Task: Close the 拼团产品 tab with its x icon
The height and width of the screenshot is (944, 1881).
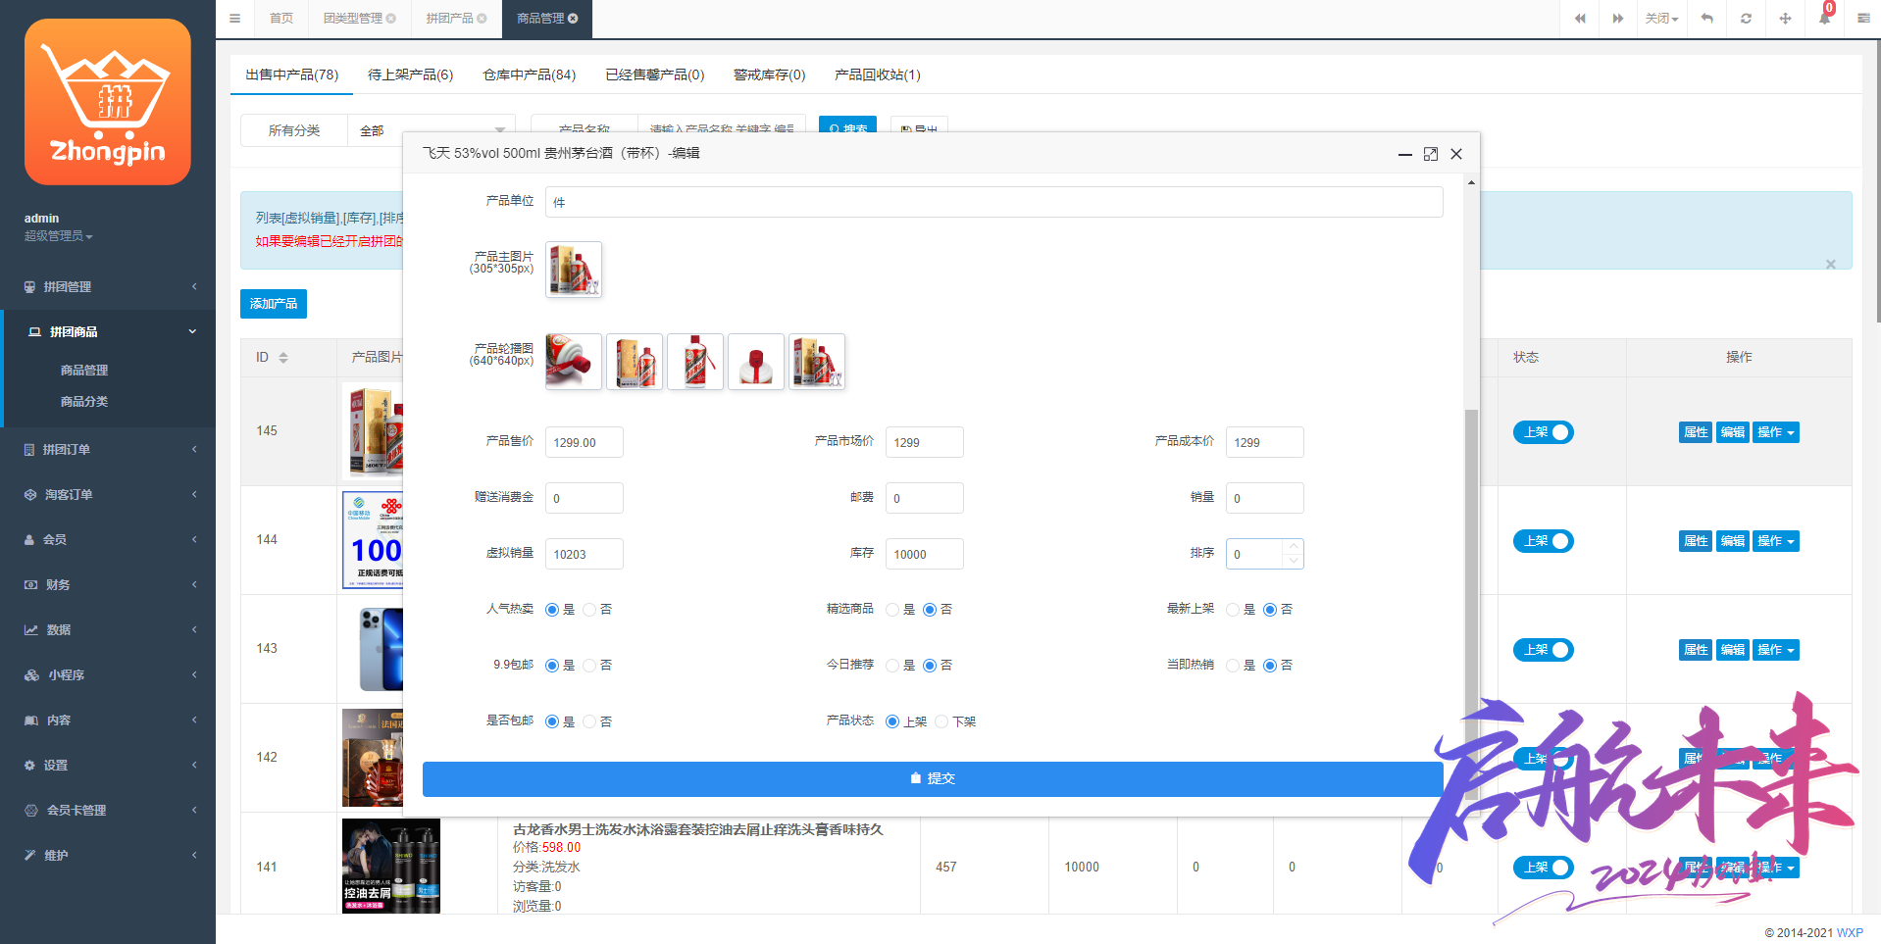Action: (482, 19)
